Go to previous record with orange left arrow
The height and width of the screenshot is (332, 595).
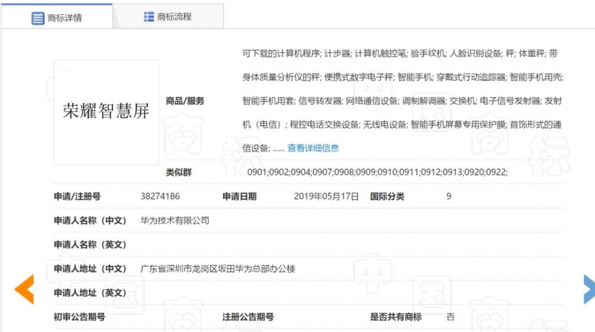24,289
